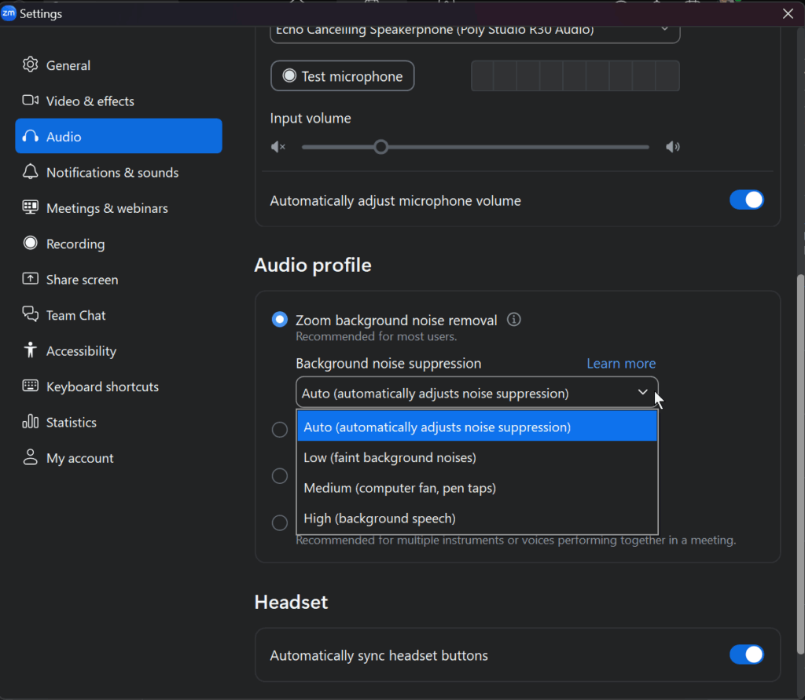The image size is (805, 700).
Task: Turn off automatically sync headset buttons
Action: point(746,655)
